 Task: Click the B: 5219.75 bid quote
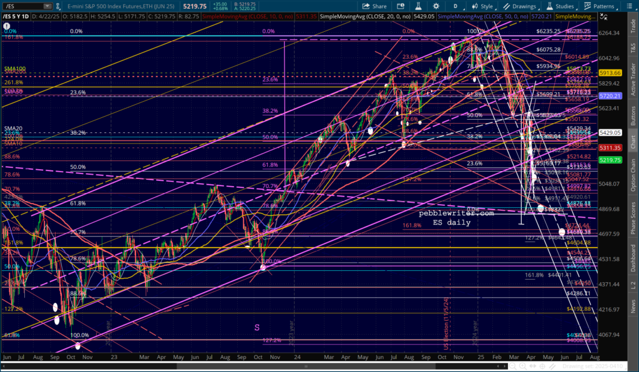click(x=245, y=4)
